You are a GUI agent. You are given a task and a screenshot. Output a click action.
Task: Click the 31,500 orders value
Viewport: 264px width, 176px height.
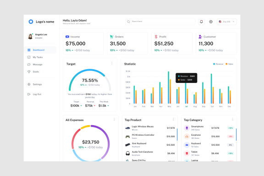(x=118, y=44)
